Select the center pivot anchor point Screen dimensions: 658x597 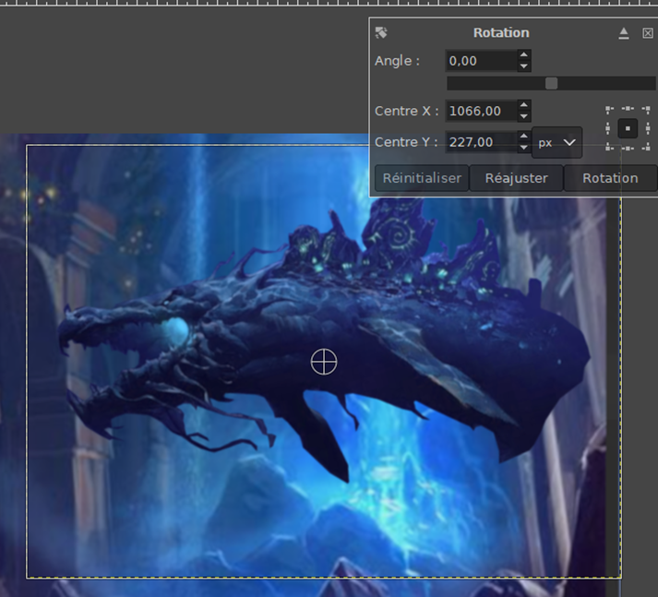click(628, 129)
